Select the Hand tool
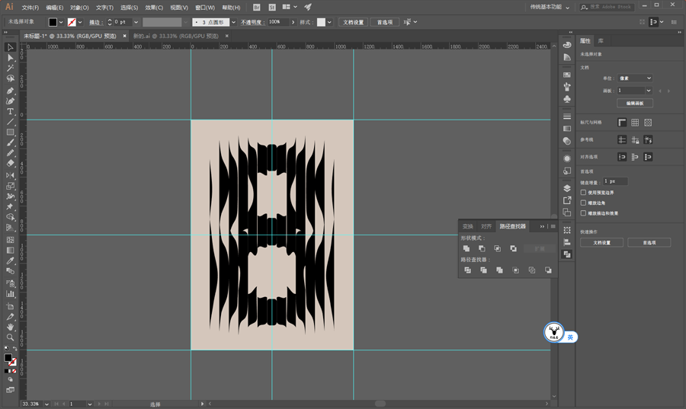Image resolution: width=686 pixels, height=409 pixels. click(x=11, y=327)
